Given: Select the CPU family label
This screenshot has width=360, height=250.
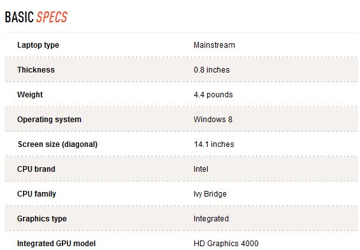Looking at the screenshot, I should click(x=36, y=194).
